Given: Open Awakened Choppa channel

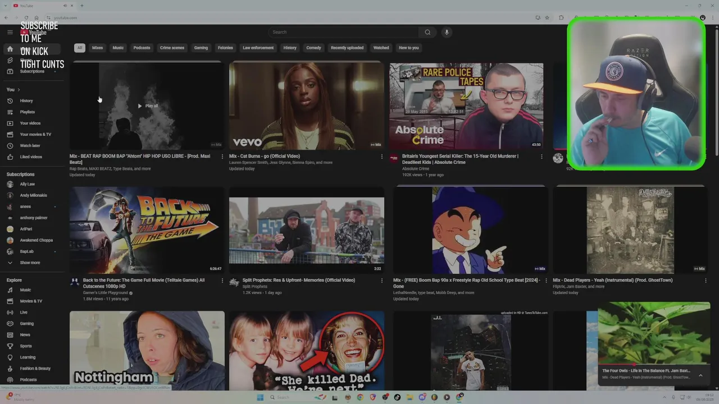Looking at the screenshot, I should point(33,240).
